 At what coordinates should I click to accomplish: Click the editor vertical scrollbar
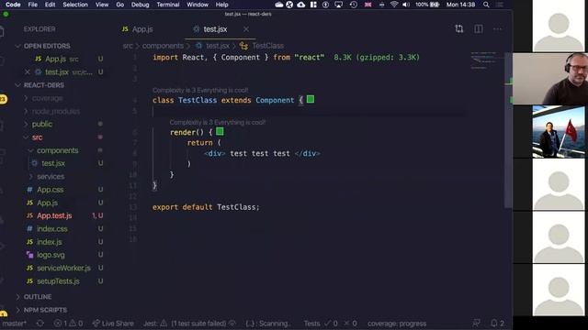(x=508, y=131)
